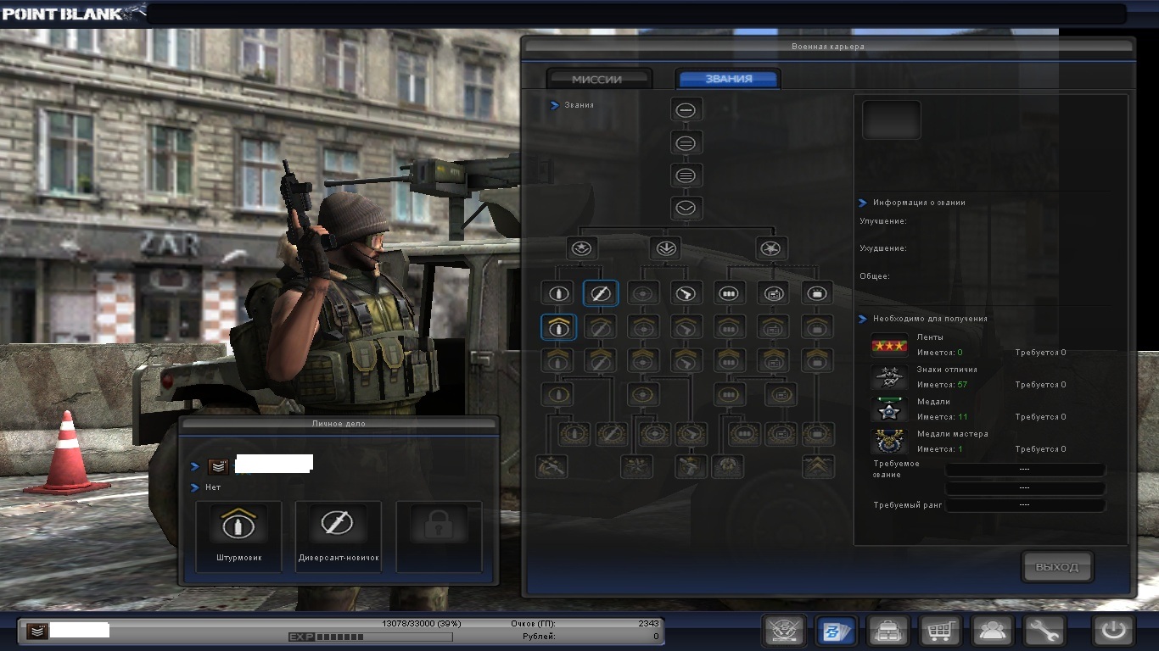This screenshot has width=1159, height=651.
Task: Select the circled star rank branch icon
Action: pyautogui.click(x=582, y=248)
